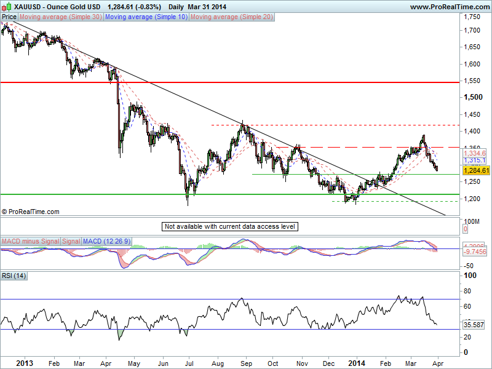Click the 1,200 price axis label

click(x=472, y=198)
